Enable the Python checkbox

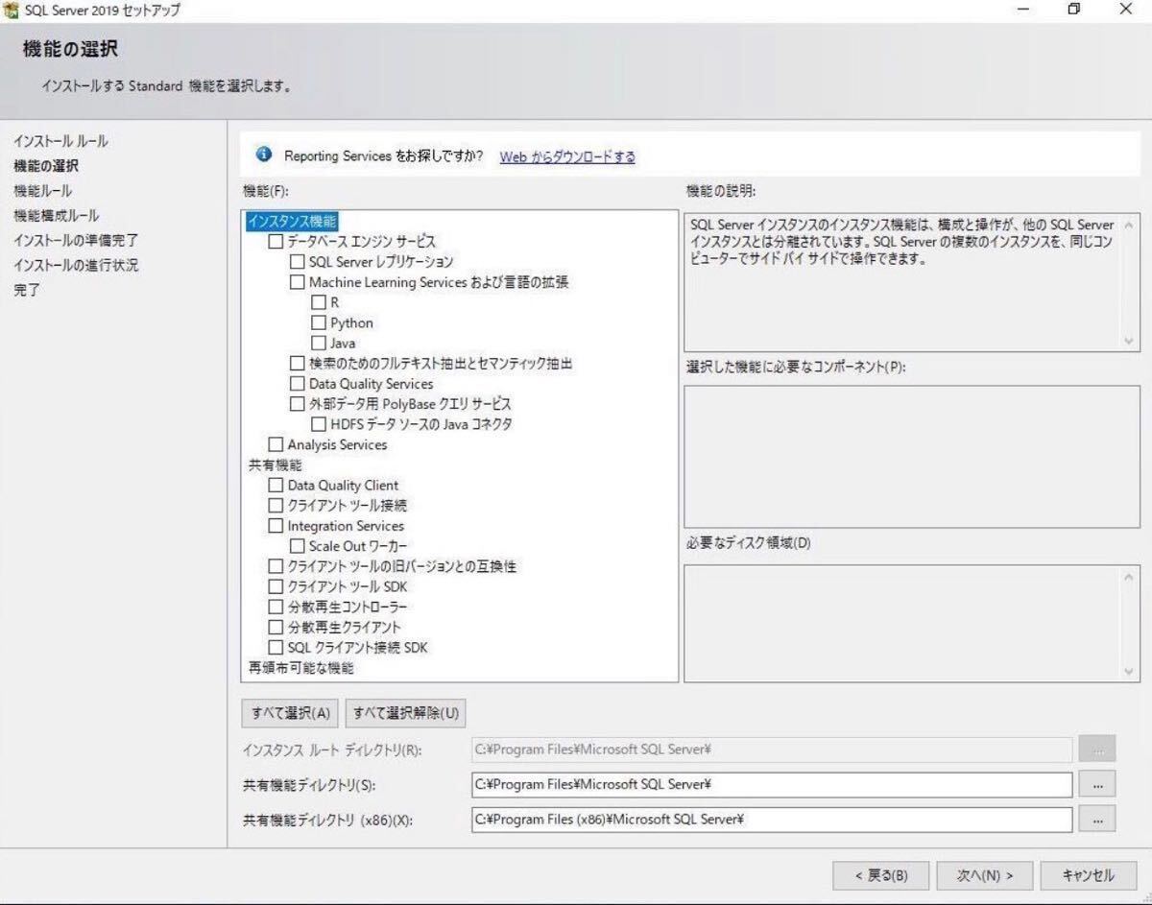(x=319, y=322)
